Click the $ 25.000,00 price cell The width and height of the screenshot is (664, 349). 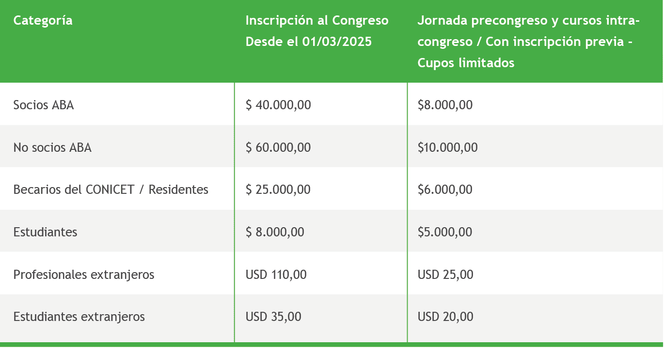[x=278, y=189]
